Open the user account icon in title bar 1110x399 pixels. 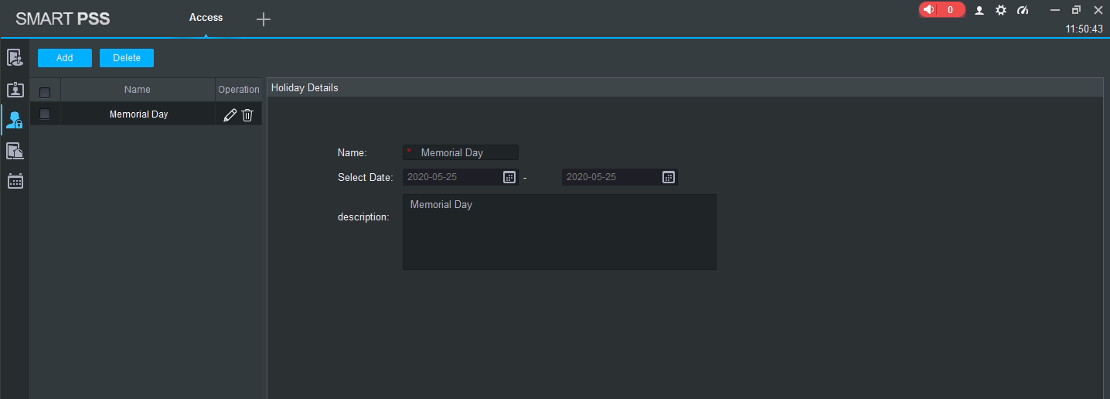pos(979,10)
